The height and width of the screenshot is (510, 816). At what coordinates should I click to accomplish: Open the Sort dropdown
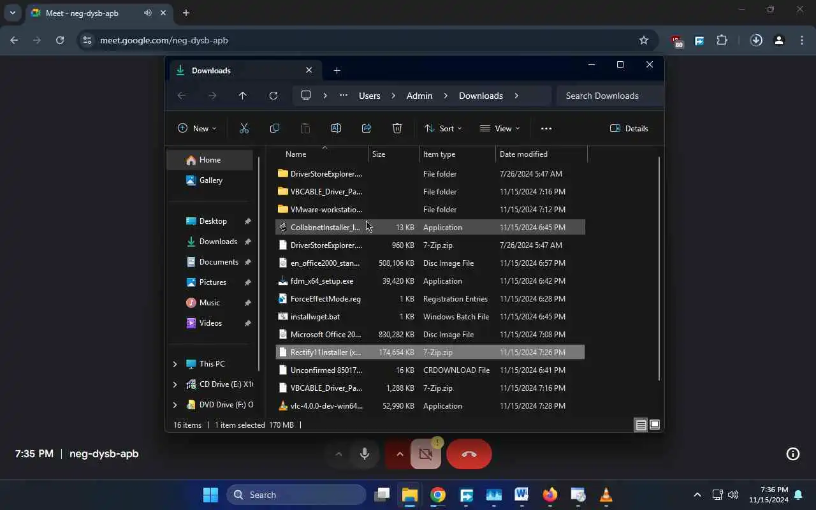443,128
